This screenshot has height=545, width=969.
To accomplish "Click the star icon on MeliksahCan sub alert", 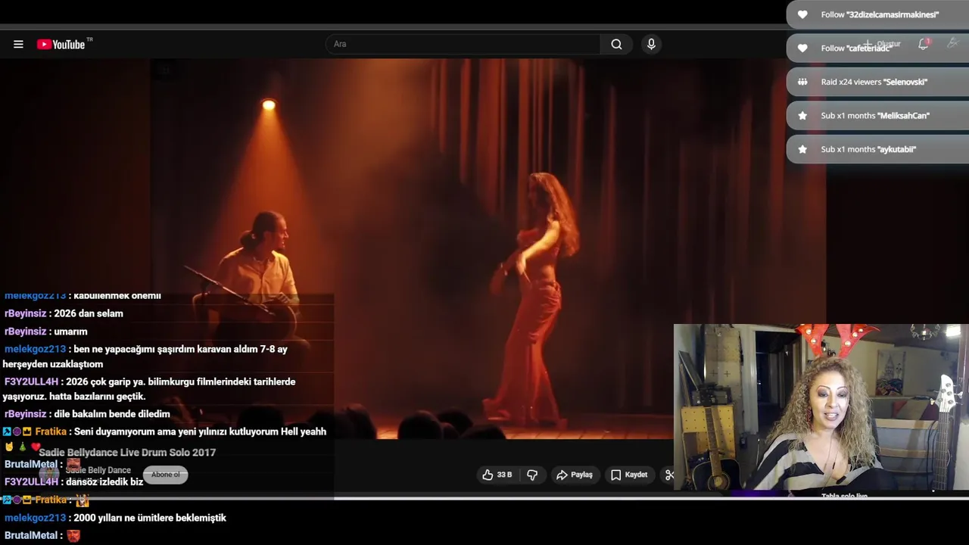I will coord(802,115).
